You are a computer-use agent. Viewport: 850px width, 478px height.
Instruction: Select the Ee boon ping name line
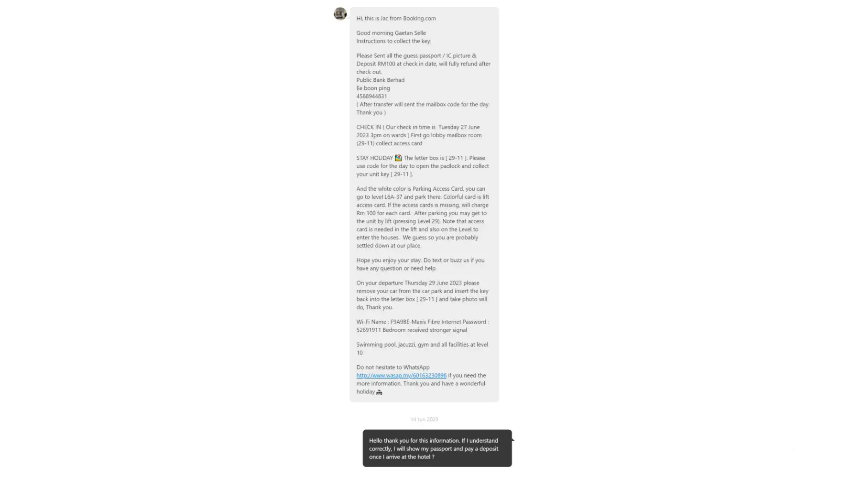point(373,88)
